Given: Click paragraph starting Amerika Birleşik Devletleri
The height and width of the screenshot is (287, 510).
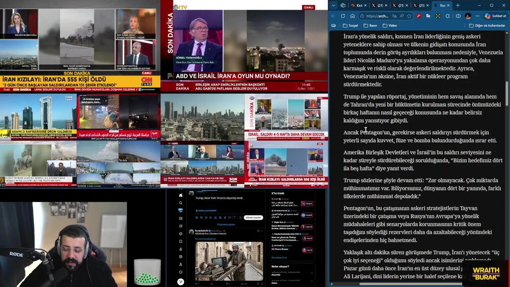Looking at the screenshot, I should tap(423, 160).
